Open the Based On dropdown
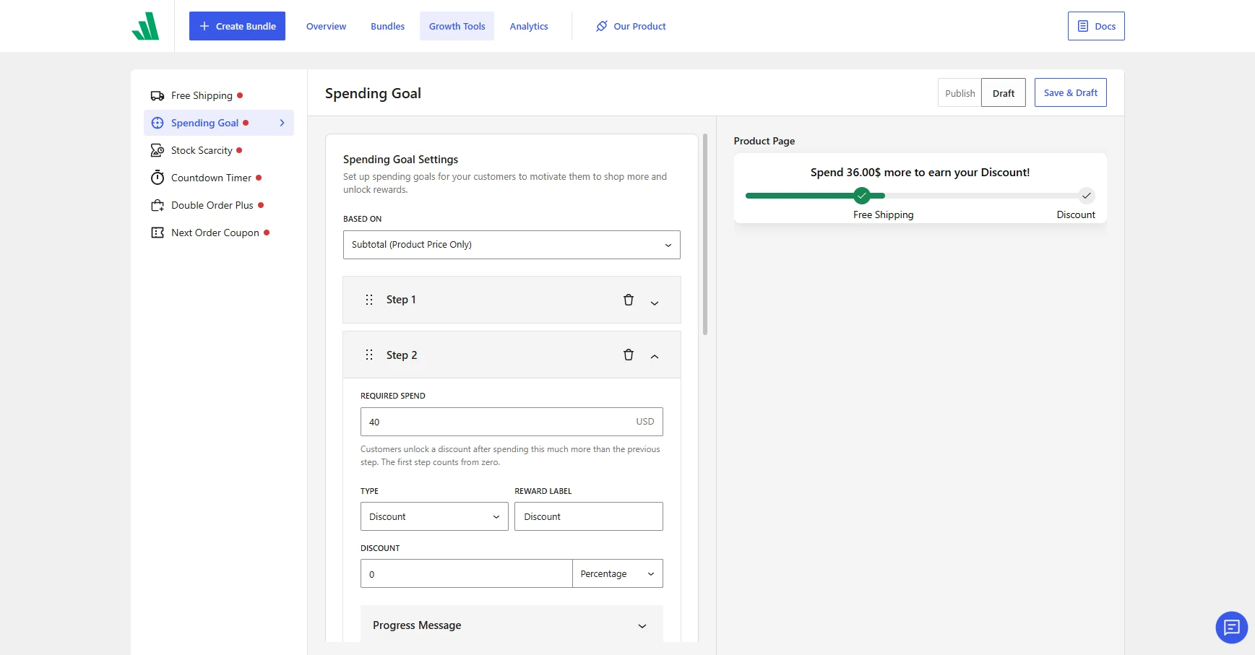Screen dimensions: 1255x655 tap(512, 245)
